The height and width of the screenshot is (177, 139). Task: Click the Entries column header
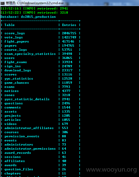69,25
